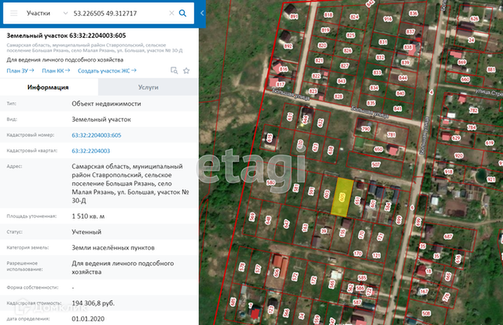
Task: Open the Участки search type dropdown
Action: point(47,13)
